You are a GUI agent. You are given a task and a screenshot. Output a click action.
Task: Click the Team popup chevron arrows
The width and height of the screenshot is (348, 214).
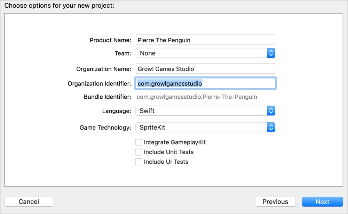[271, 53]
